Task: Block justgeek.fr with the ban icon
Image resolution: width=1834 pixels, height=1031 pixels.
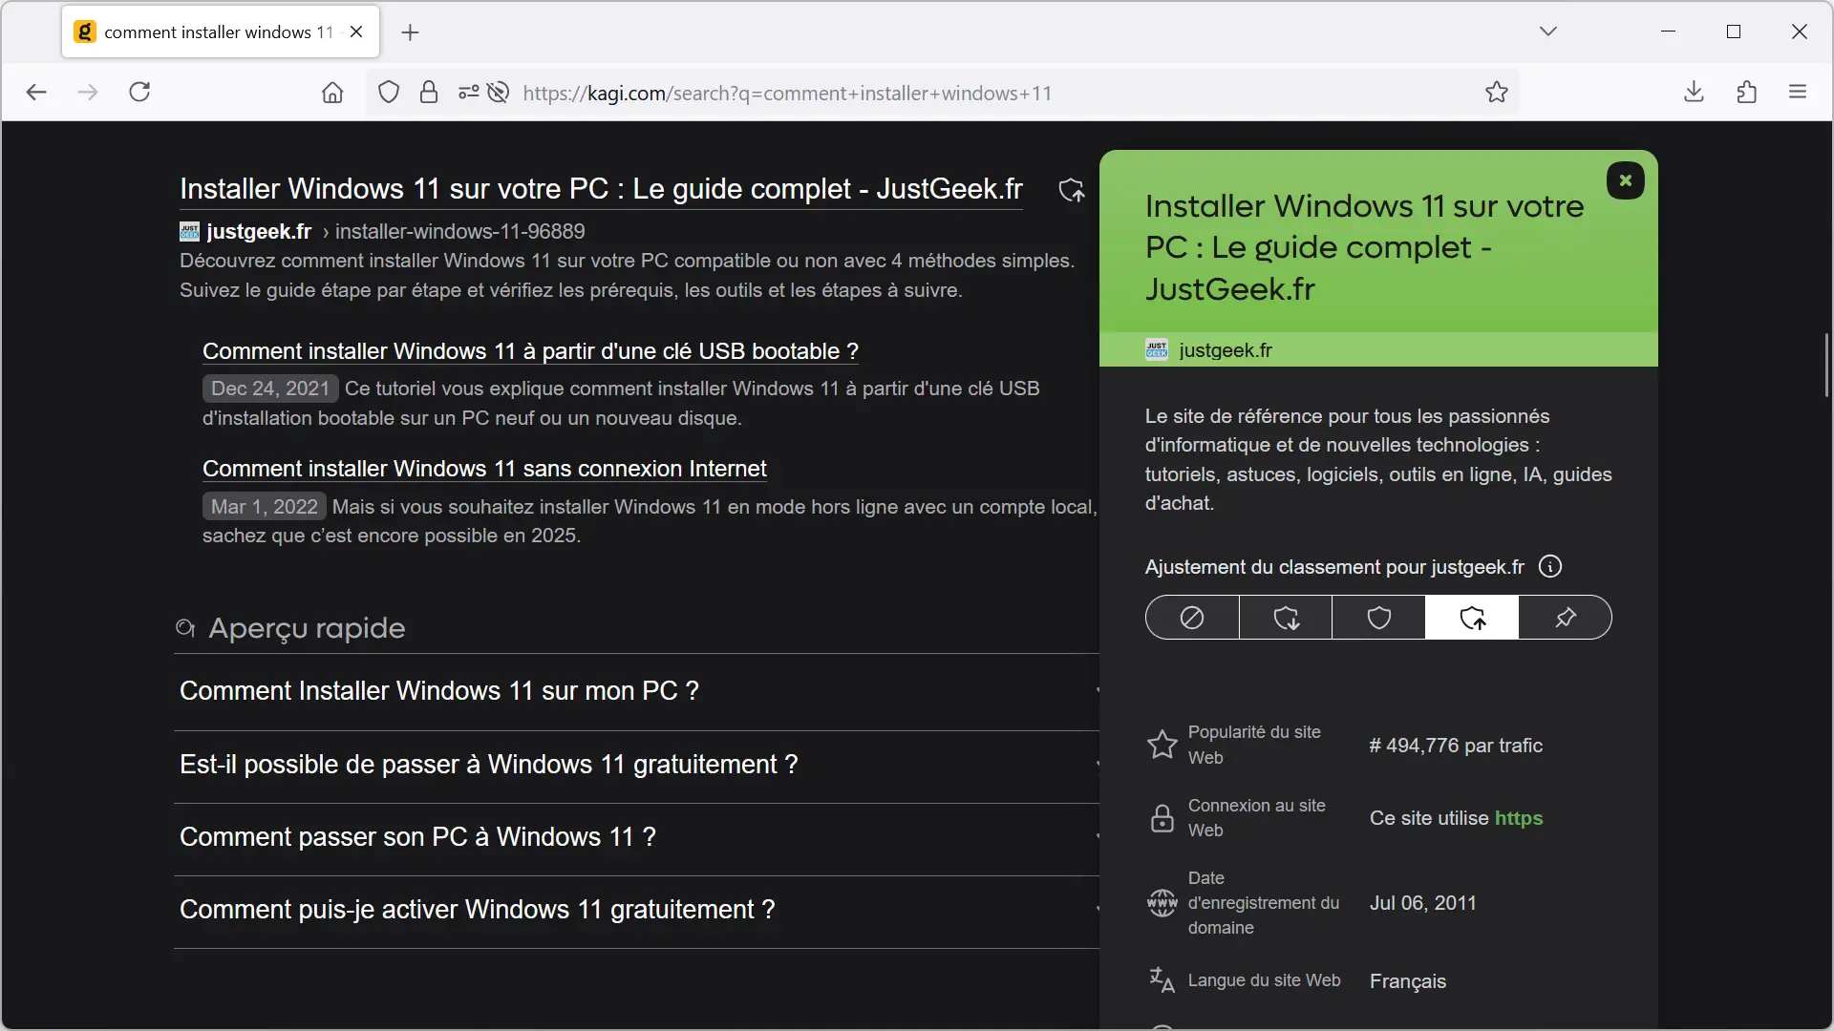Action: coord(1192,618)
